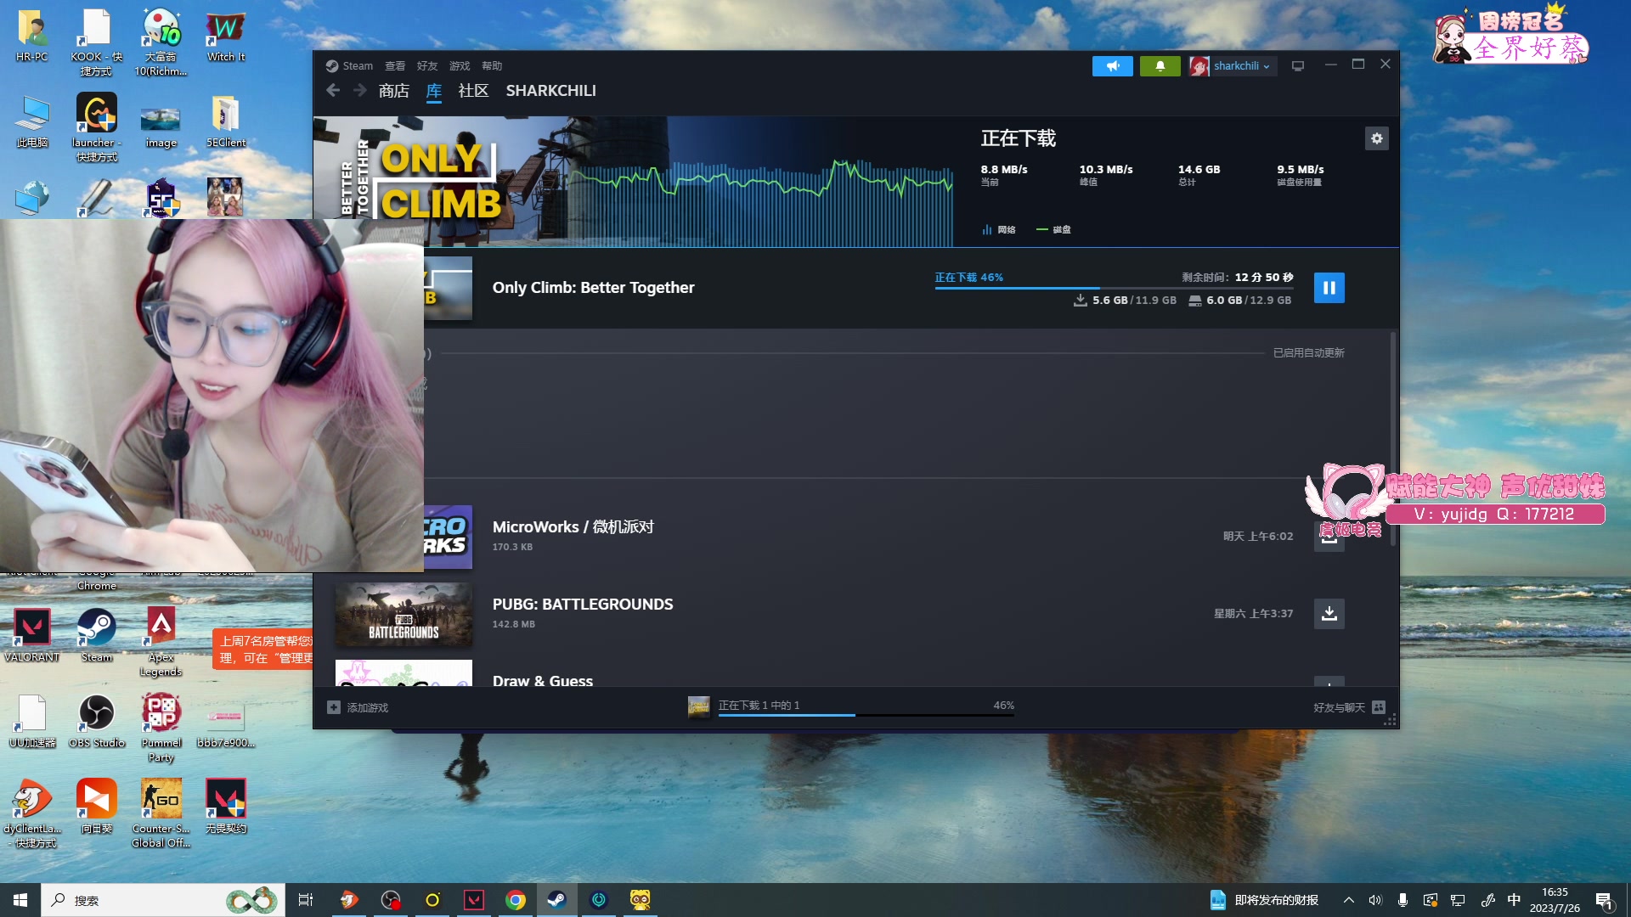Open the Apex Legends desktop icon

161,641
